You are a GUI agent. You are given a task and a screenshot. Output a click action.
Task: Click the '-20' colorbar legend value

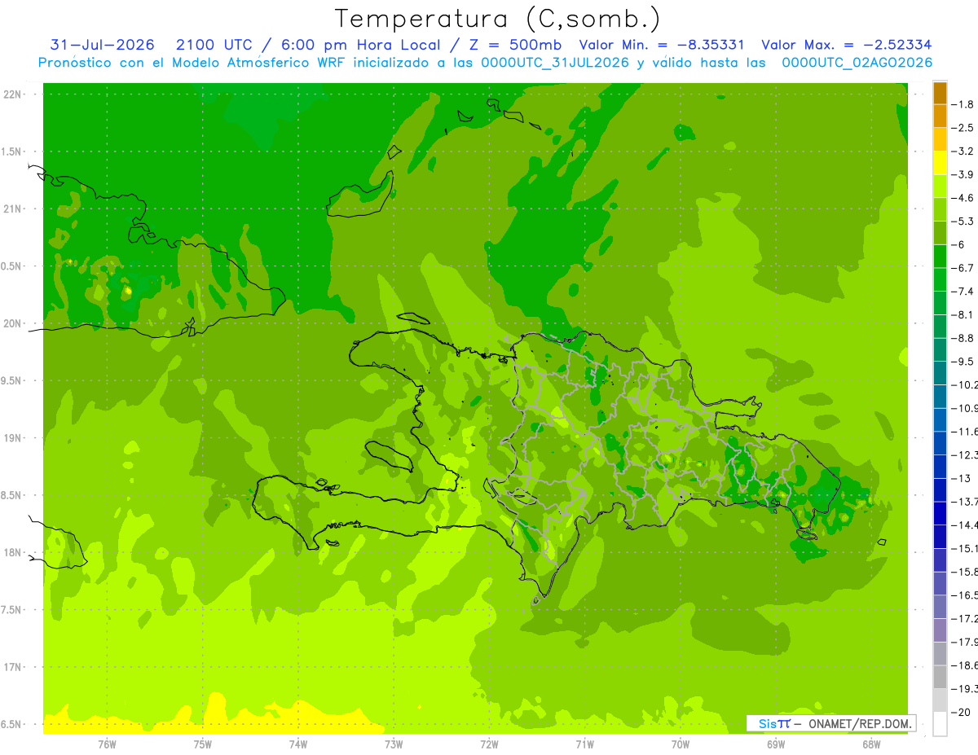pos(963,713)
